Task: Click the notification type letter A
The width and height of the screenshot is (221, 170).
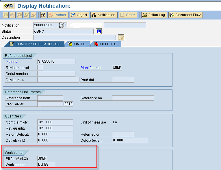Action: (x=65, y=25)
